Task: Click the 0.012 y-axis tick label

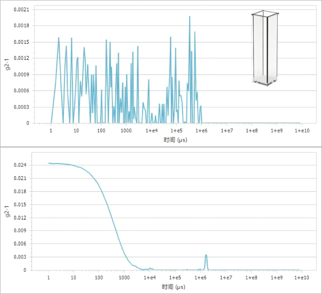Action: (x=20, y=218)
